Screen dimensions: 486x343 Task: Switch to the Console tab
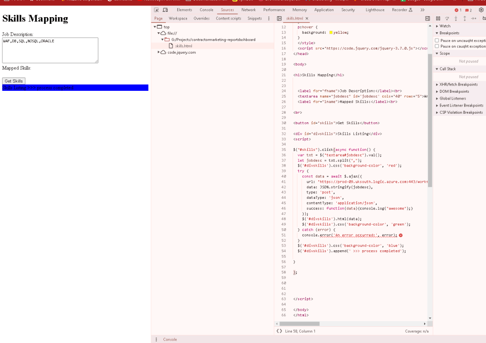207,10
